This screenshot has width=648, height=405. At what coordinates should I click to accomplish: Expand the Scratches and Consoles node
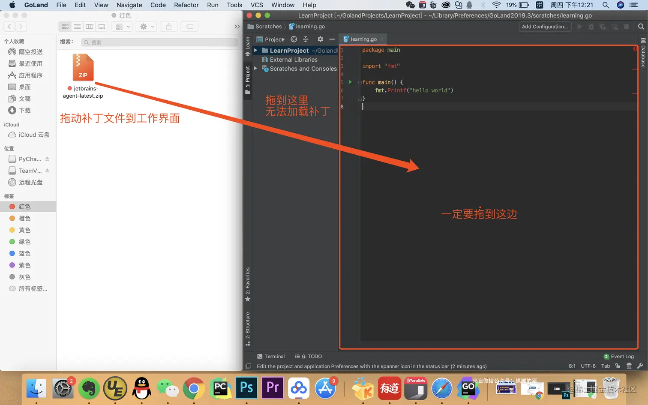pos(255,68)
